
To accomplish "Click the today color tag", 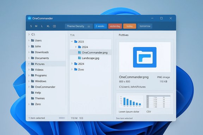I will click(x=130, y=26).
